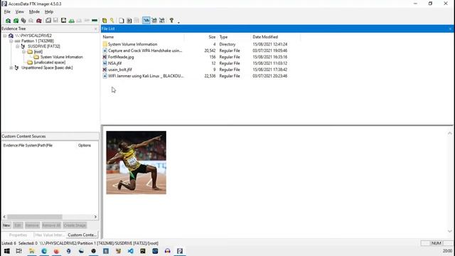Select System Volume Information in Evidence Tree
The image size is (455, 256).
click(62, 57)
